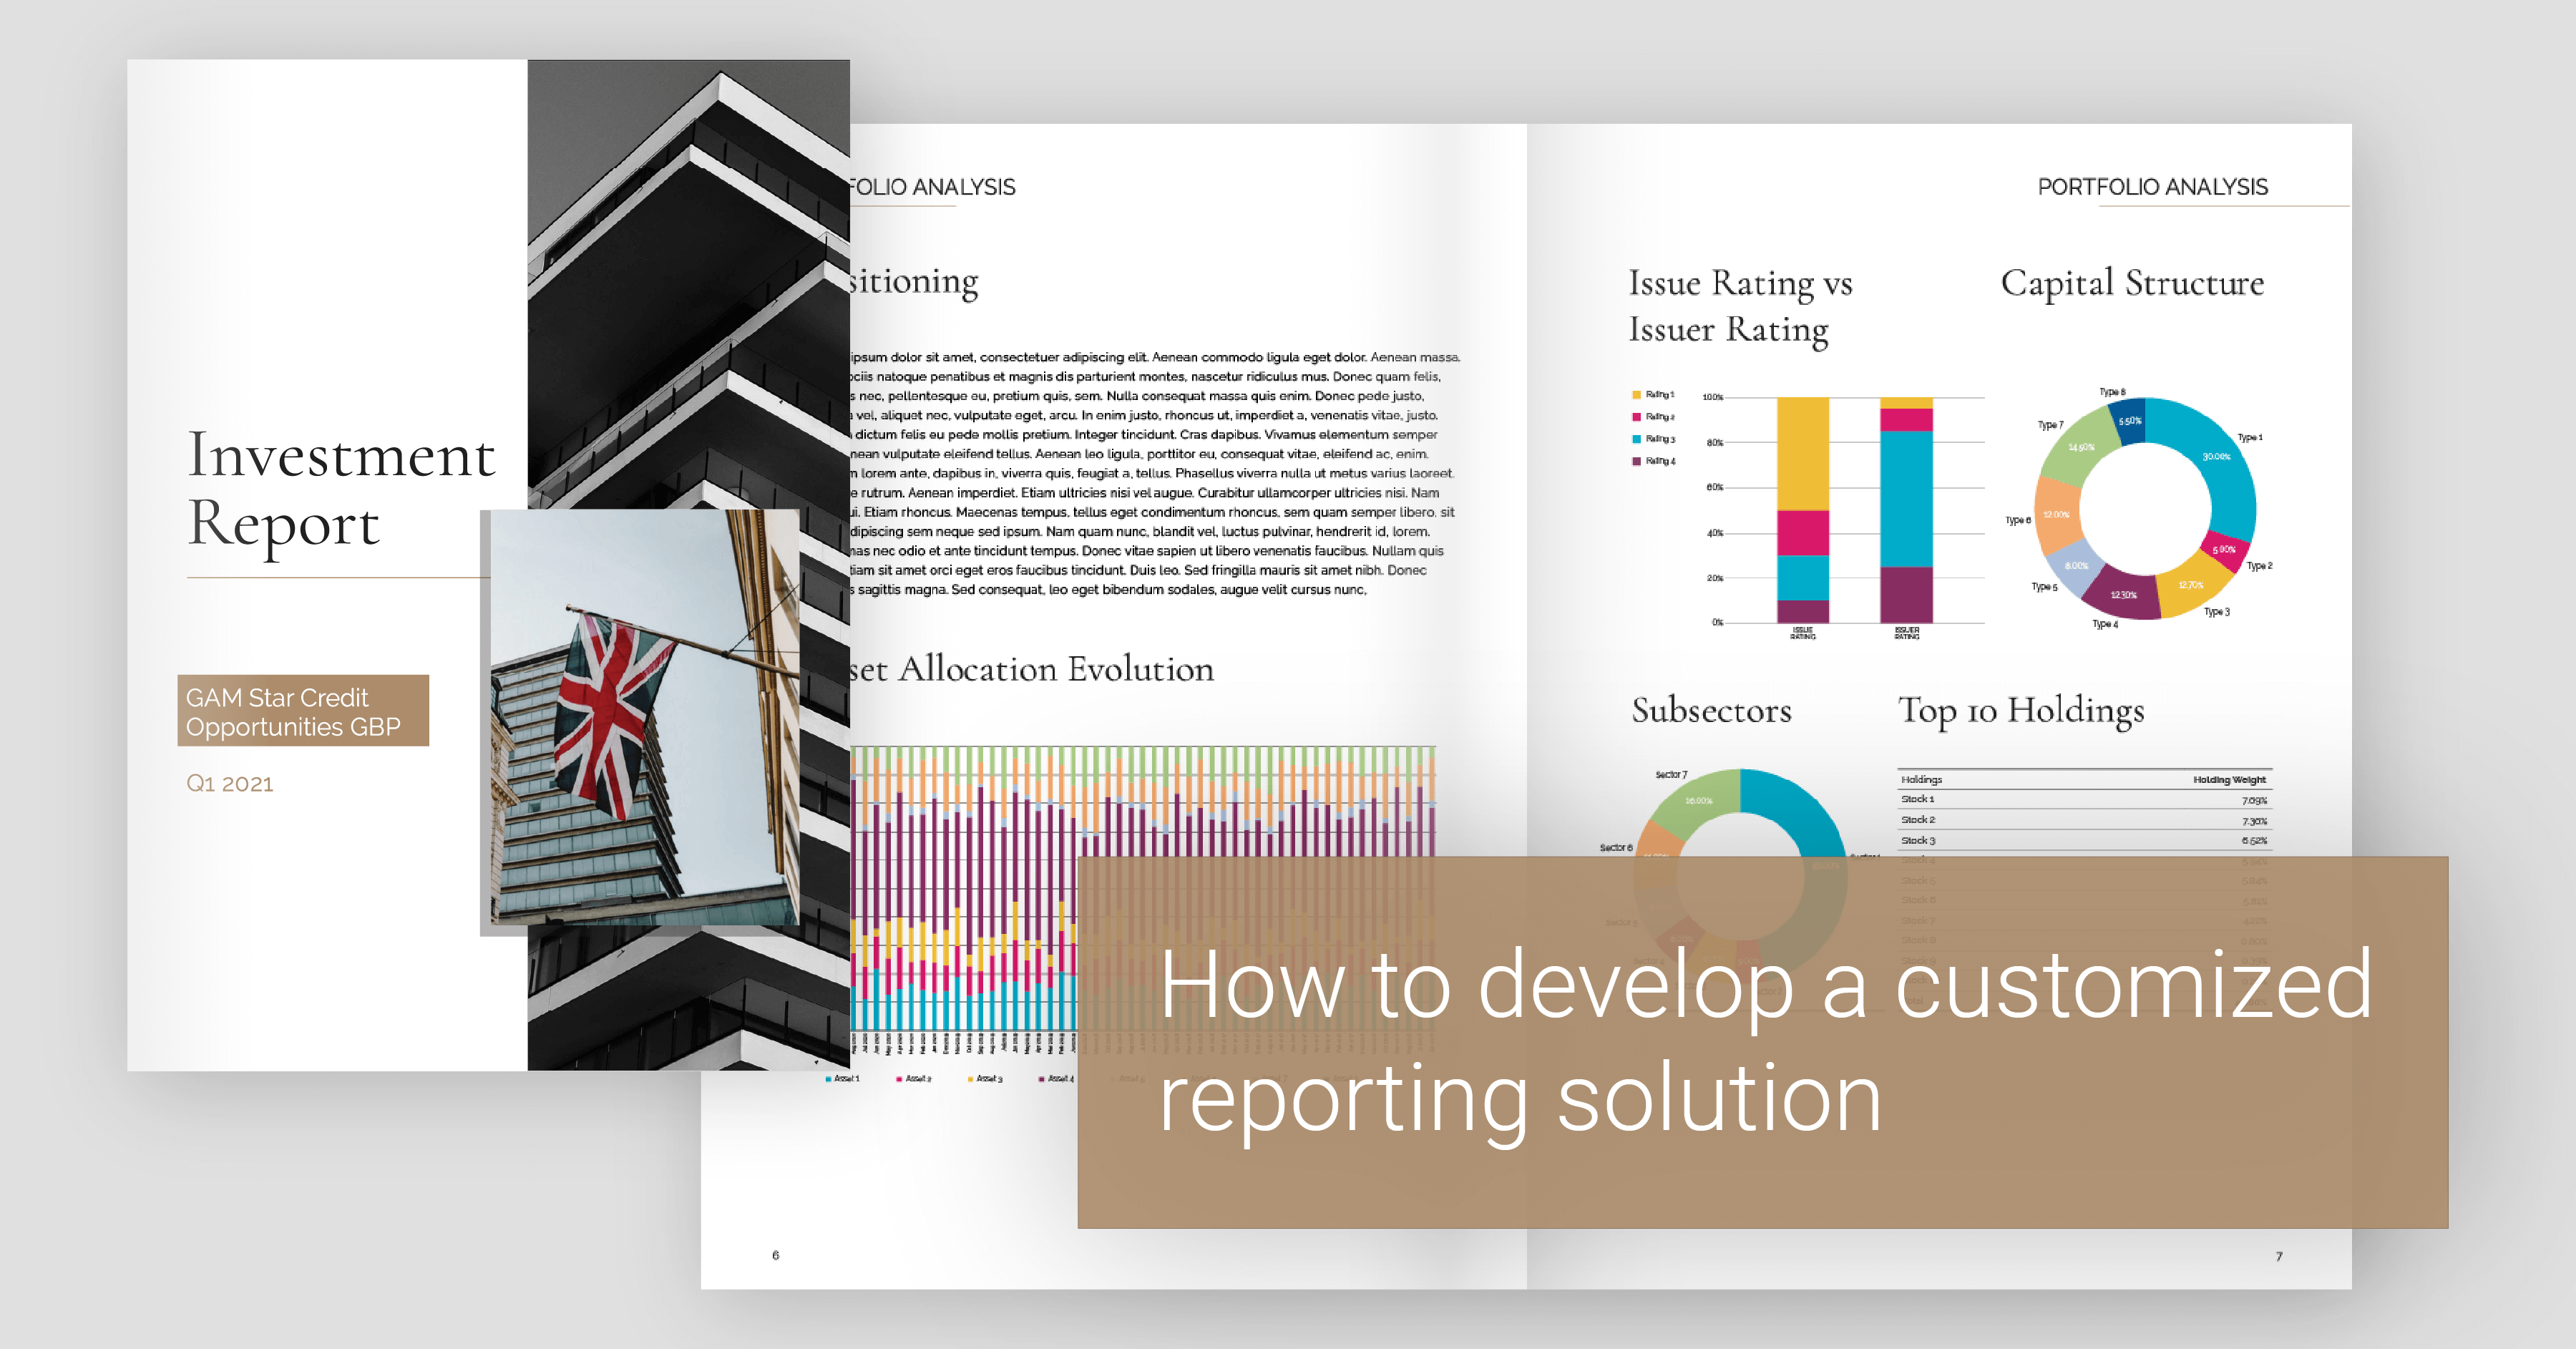2576x1349 pixels.
Task: Click the Investment Report cover title
Action: [x=340, y=490]
